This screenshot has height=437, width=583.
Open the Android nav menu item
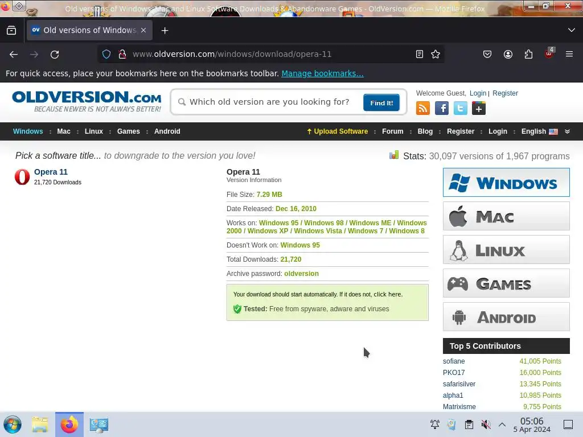pyautogui.click(x=167, y=131)
